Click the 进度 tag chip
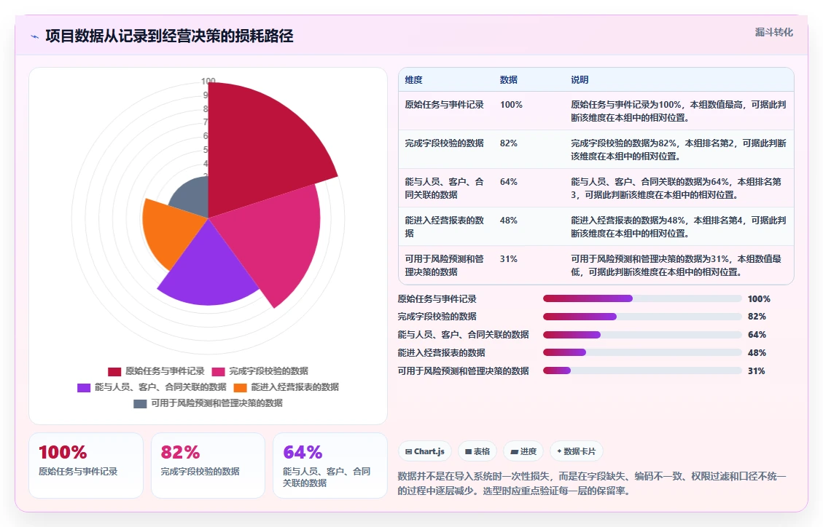The height and width of the screenshot is (527, 823). pos(523,451)
